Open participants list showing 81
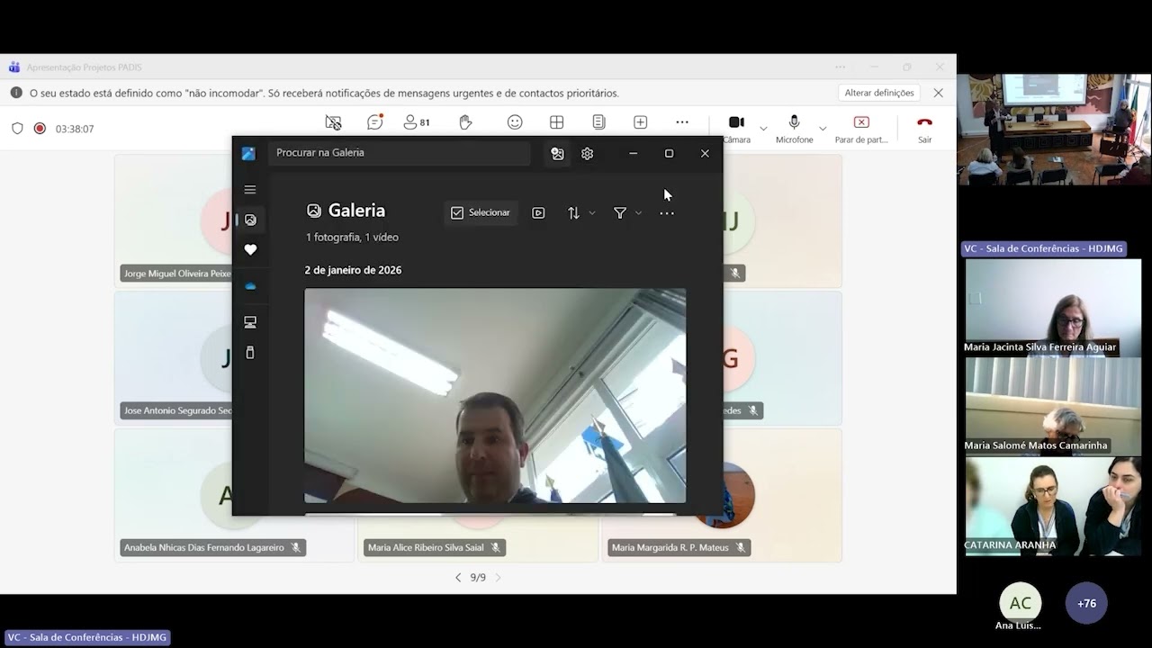This screenshot has height=648, width=1152. coord(417,122)
